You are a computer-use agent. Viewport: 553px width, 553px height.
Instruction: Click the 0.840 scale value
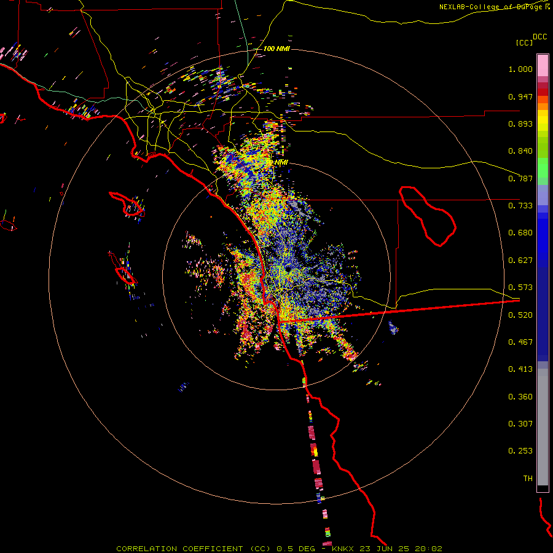pyautogui.click(x=520, y=151)
